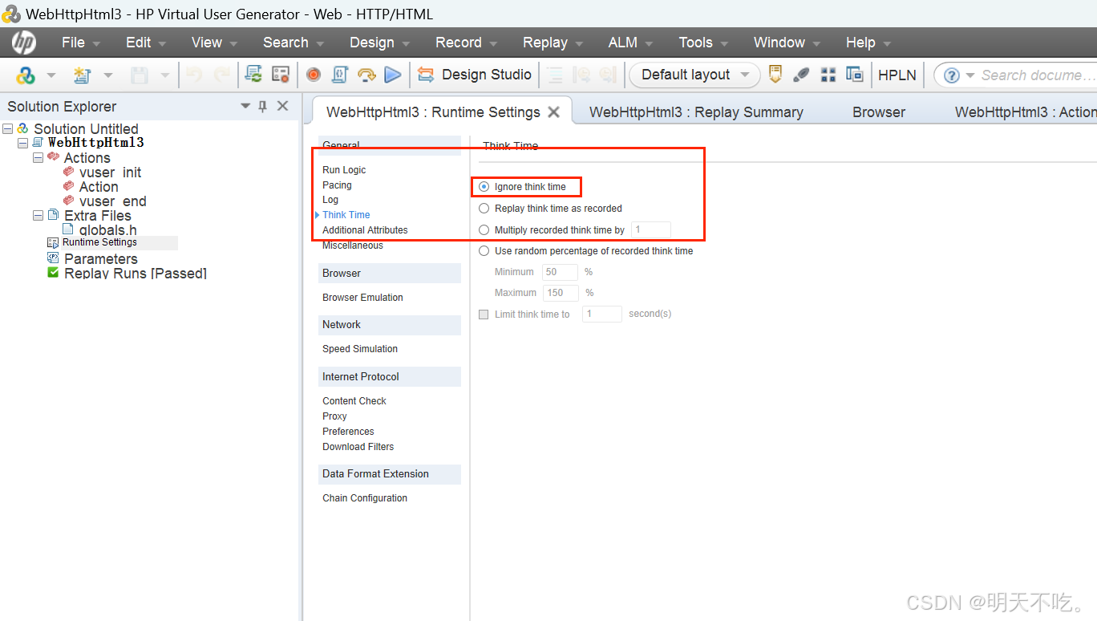The height and width of the screenshot is (621, 1097).
Task: Enable Limit think time to checkbox
Action: [x=484, y=315]
